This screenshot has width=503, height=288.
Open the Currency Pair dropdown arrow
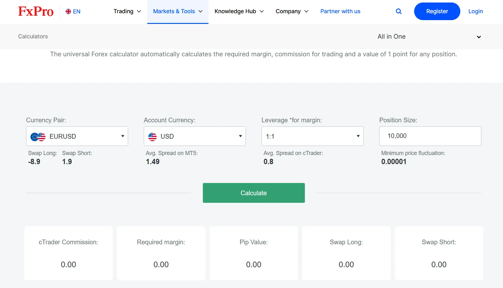click(122, 136)
